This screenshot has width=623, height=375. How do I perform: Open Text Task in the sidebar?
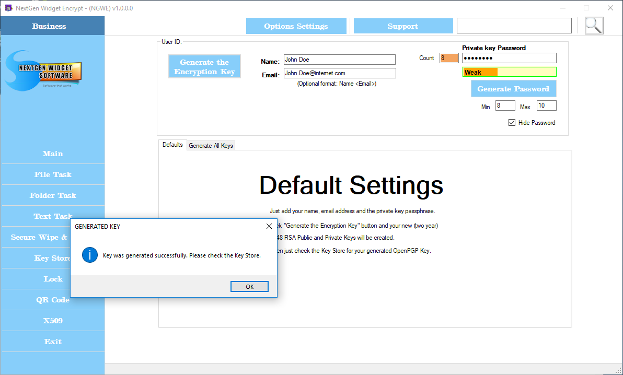(x=53, y=216)
